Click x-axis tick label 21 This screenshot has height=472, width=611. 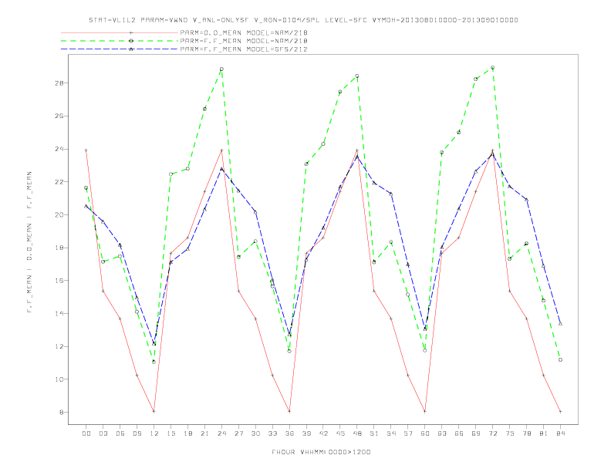[204, 433]
